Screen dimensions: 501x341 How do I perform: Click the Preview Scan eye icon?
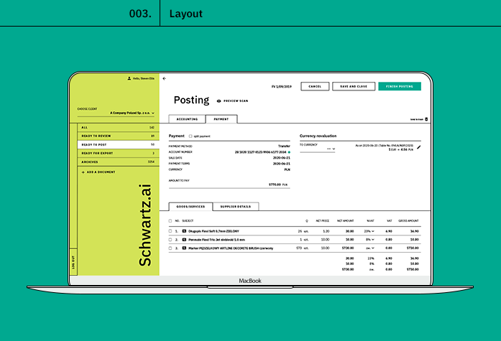219,101
